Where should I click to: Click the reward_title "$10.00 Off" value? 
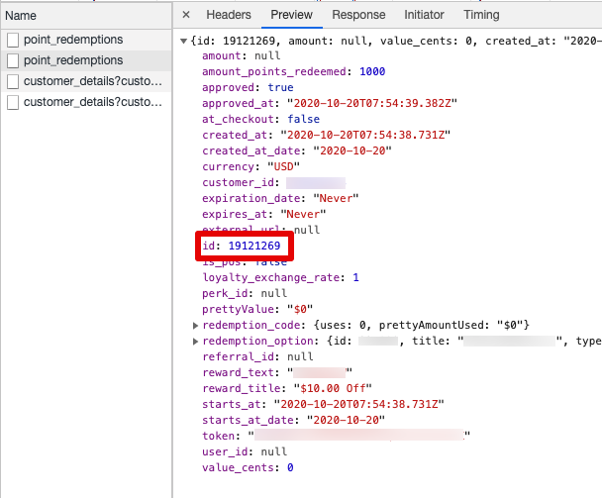tap(333, 388)
